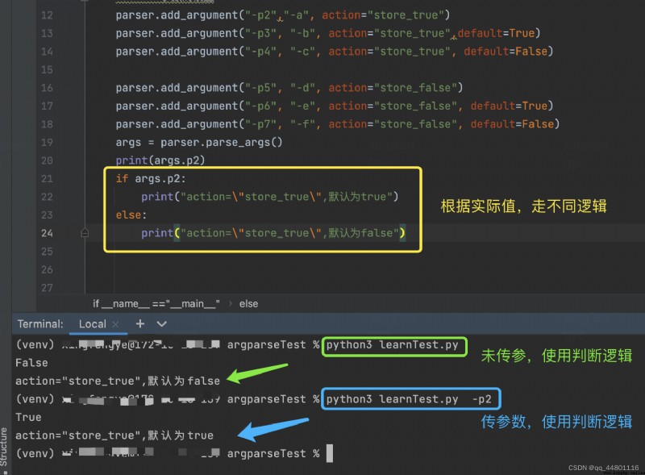Click the 'Terminal:' panel label
This screenshot has width=645, height=475.
40,324
